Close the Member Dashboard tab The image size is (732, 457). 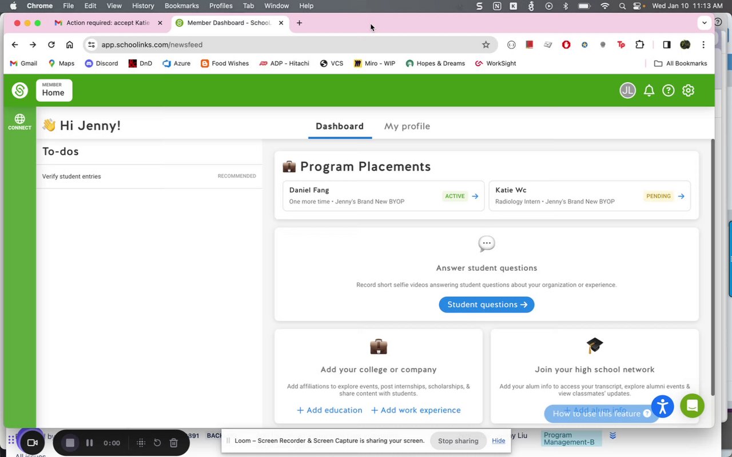(x=281, y=23)
